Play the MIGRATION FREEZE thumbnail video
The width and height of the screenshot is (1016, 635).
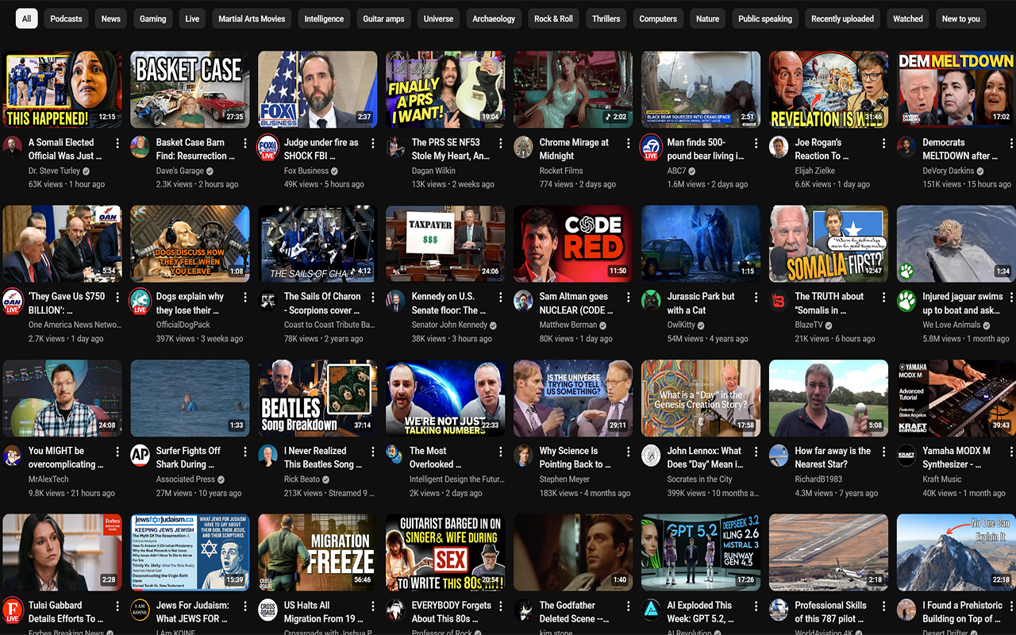click(317, 552)
